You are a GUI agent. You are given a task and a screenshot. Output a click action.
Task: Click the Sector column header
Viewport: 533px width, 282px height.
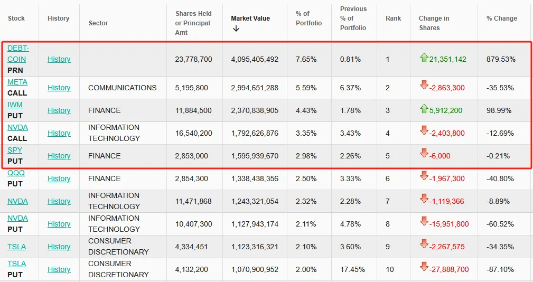pyautogui.click(x=98, y=23)
